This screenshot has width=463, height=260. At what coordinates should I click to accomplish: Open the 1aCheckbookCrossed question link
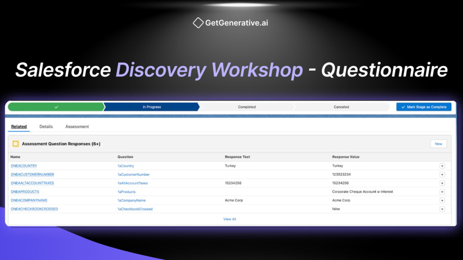coord(135,209)
